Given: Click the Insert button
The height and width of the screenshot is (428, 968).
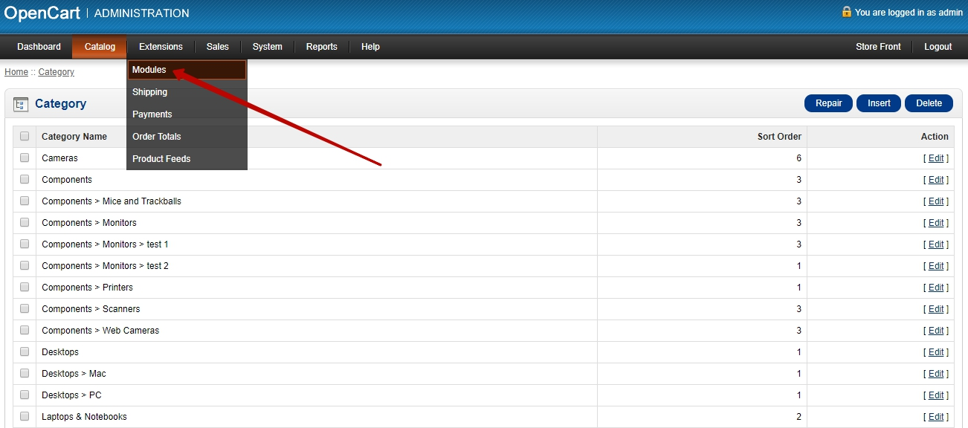Looking at the screenshot, I should pos(879,103).
